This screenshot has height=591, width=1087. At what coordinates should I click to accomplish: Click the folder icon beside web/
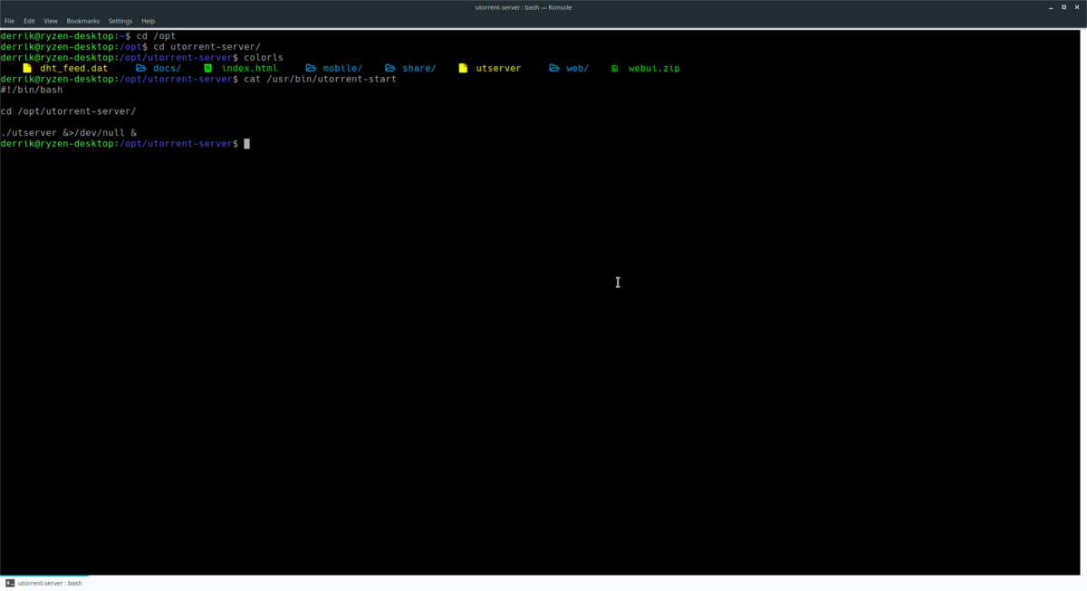[553, 68]
